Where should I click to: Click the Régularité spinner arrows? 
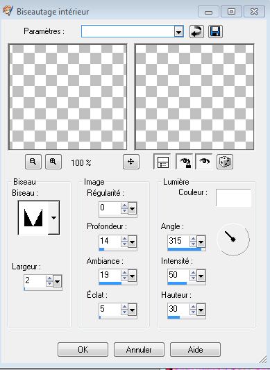(x=124, y=208)
